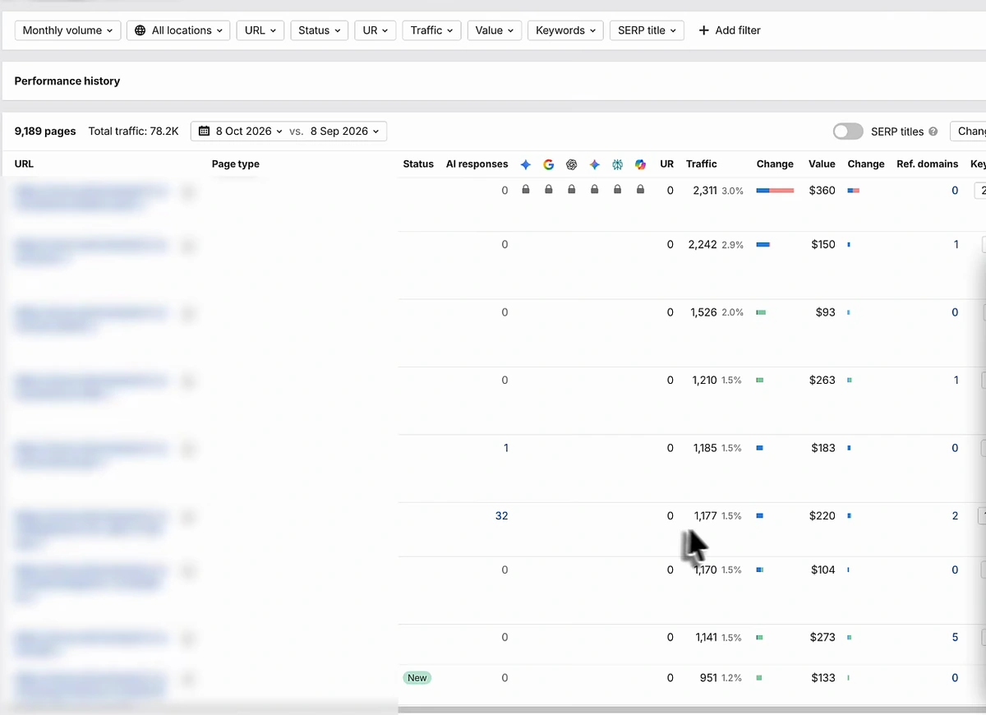This screenshot has height=715, width=986.
Task: Sort by the Ref. domains column header
Action: [928, 164]
